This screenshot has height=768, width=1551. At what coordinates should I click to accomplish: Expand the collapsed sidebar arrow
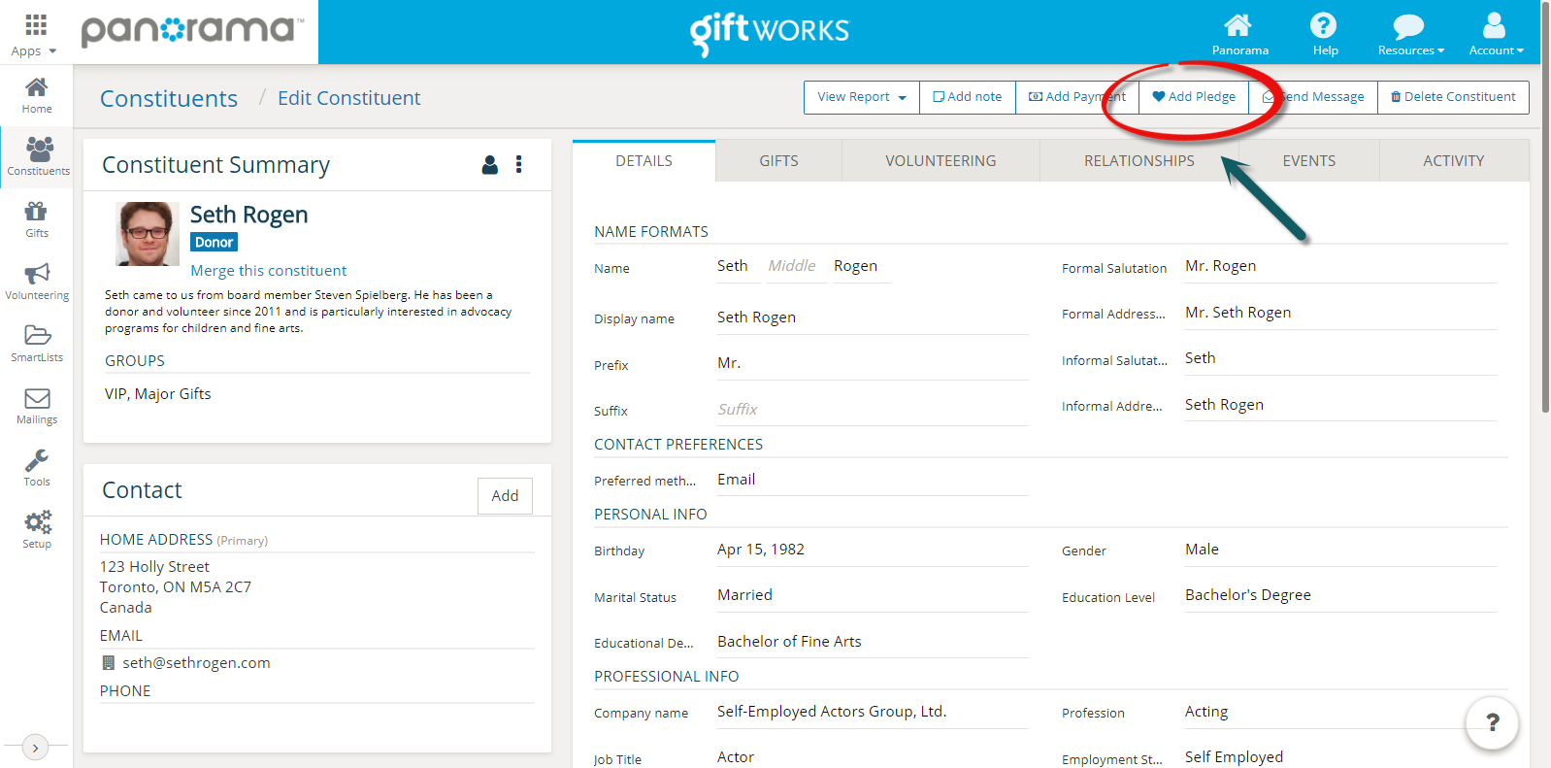point(35,748)
